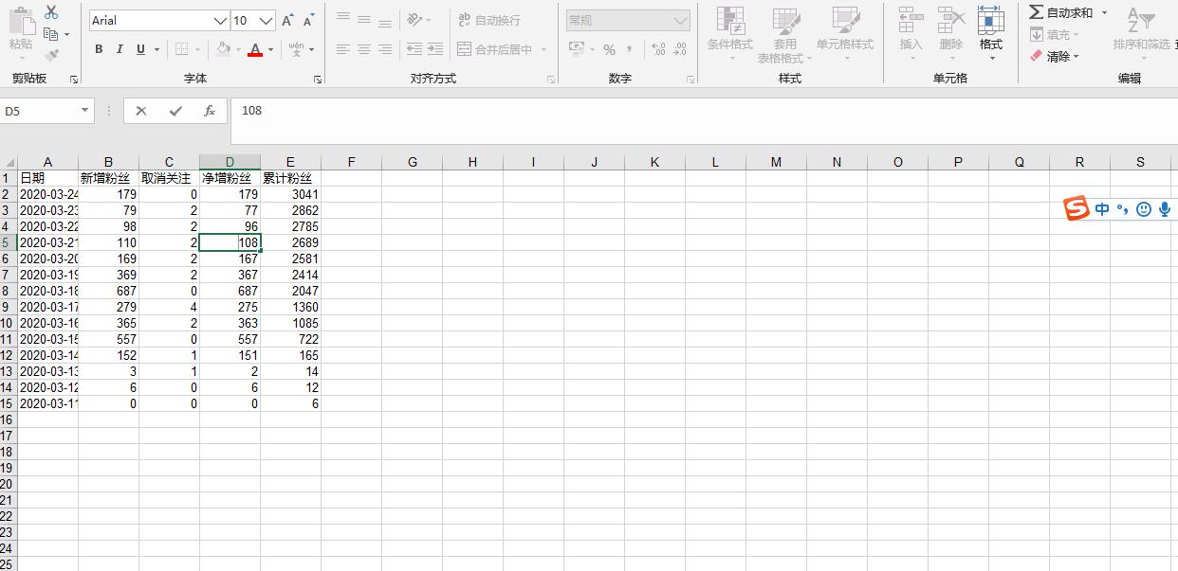The height and width of the screenshot is (571, 1178).
Task: Select cell 累计粉丝 header in E1
Action: 290,178
